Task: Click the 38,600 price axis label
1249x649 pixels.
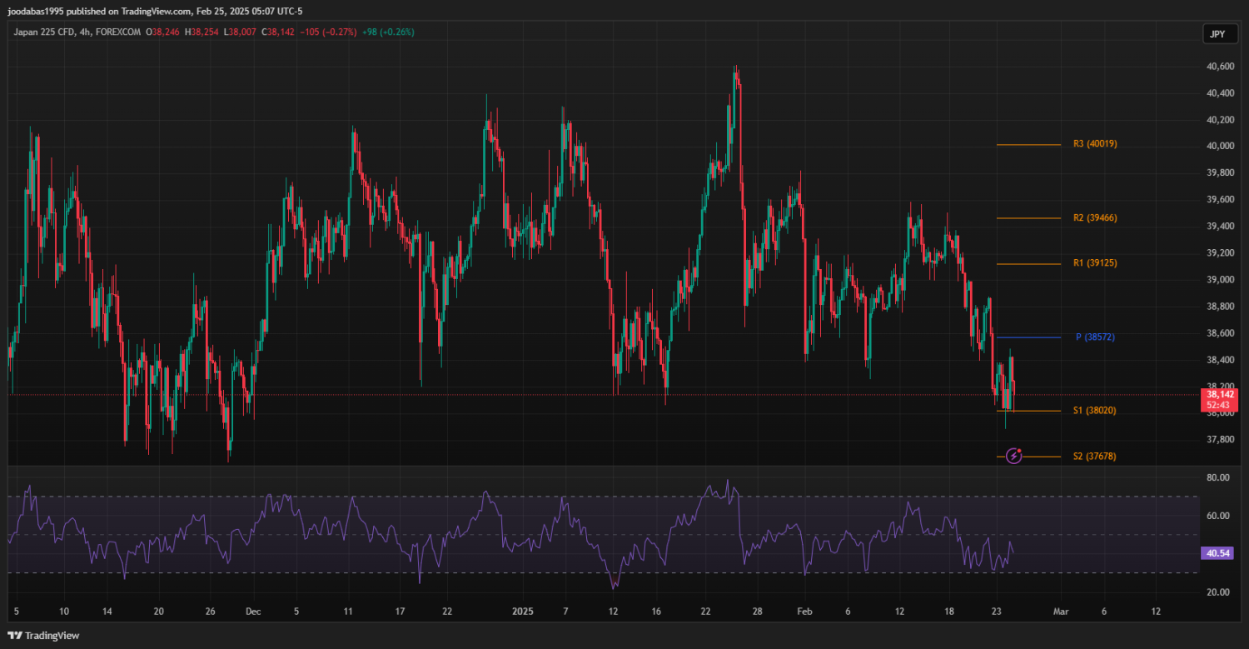Action: tap(1219, 333)
